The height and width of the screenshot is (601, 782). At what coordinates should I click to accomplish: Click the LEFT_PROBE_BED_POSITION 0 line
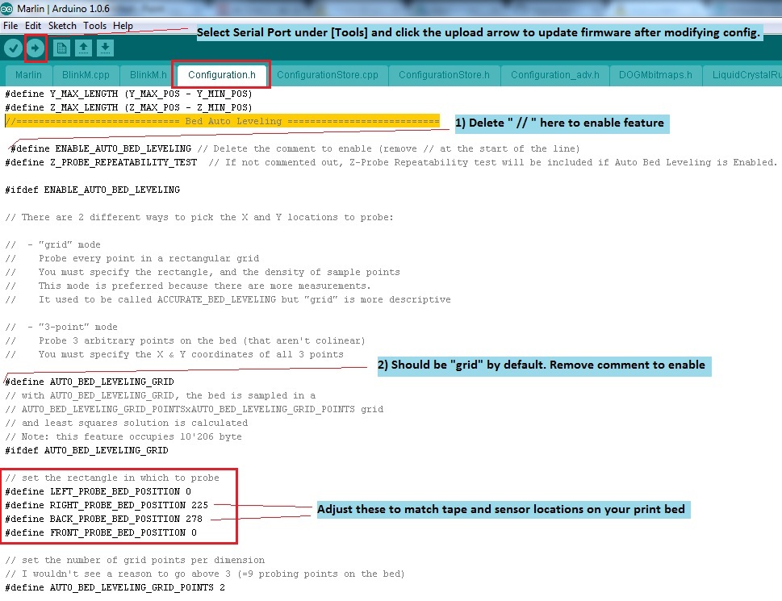[x=98, y=491]
